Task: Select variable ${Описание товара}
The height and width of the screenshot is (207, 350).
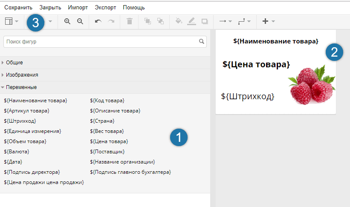Action: pyautogui.click(x=115, y=111)
